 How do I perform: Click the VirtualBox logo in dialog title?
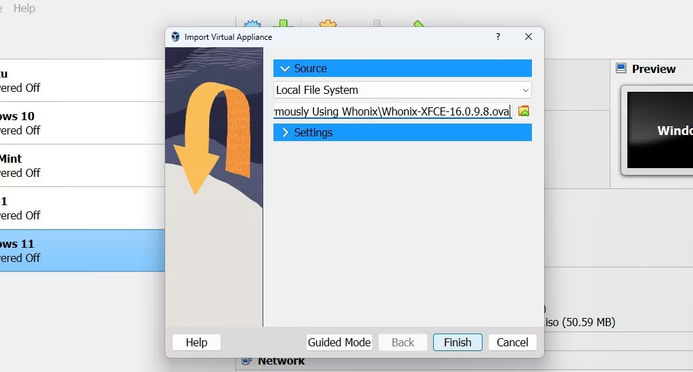pyautogui.click(x=175, y=37)
